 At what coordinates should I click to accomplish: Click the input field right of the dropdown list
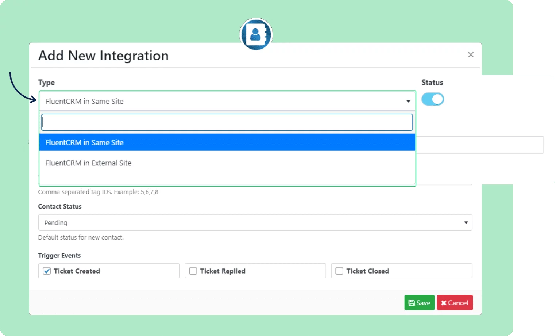480,145
